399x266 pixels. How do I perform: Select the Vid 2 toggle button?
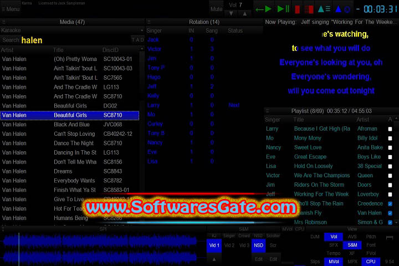pos(229,245)
